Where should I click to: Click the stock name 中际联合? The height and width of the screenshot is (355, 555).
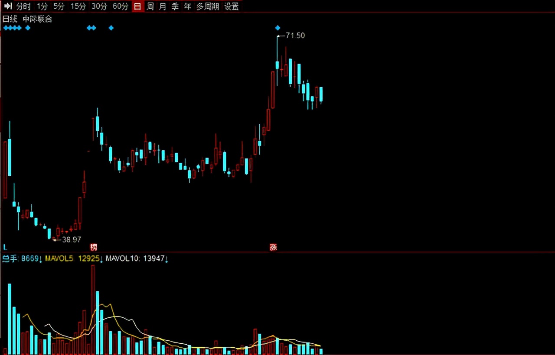pos(37,19)
